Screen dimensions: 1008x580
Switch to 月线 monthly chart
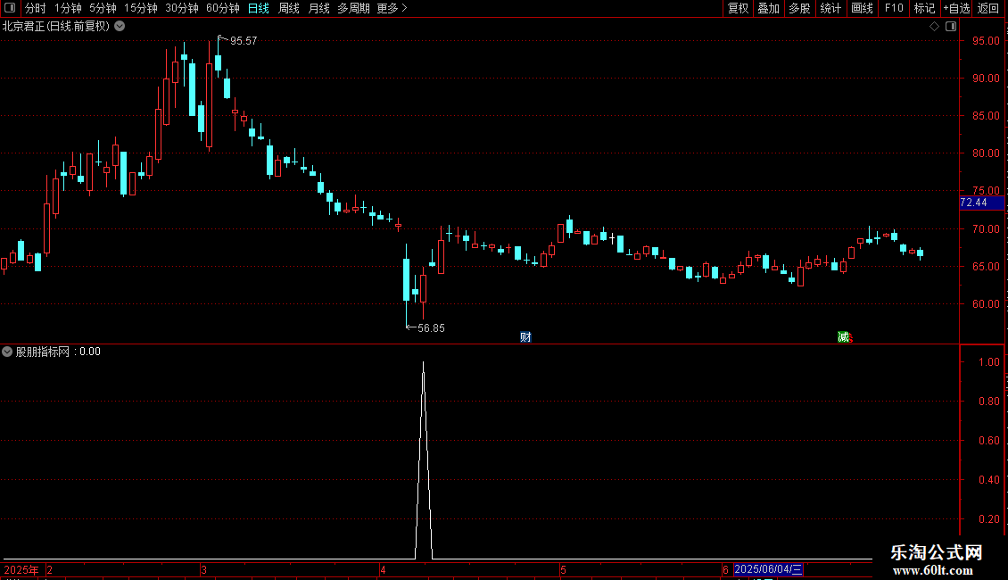point(318,8)
